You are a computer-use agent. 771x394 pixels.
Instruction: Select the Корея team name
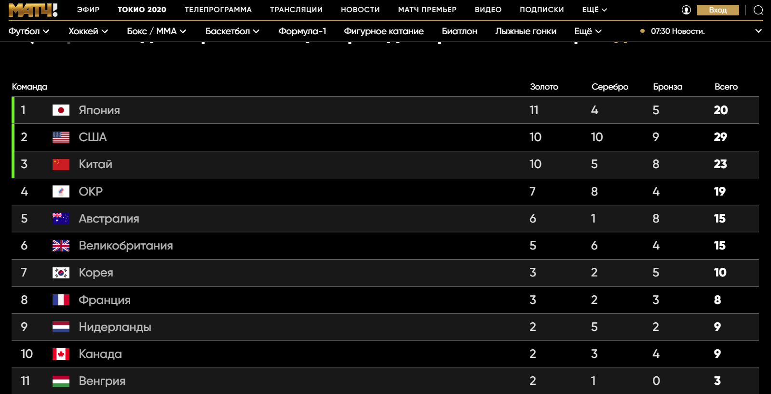[96, 273]
